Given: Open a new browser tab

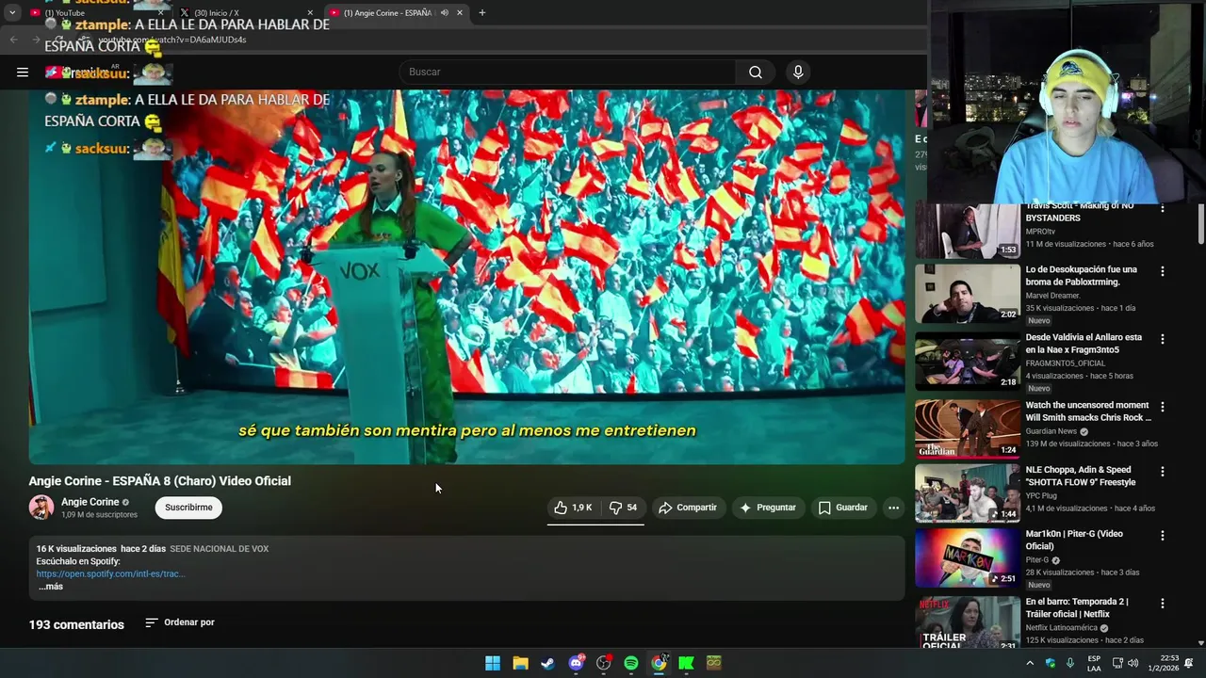Looking at the screenshot, I should pos(481,12).
